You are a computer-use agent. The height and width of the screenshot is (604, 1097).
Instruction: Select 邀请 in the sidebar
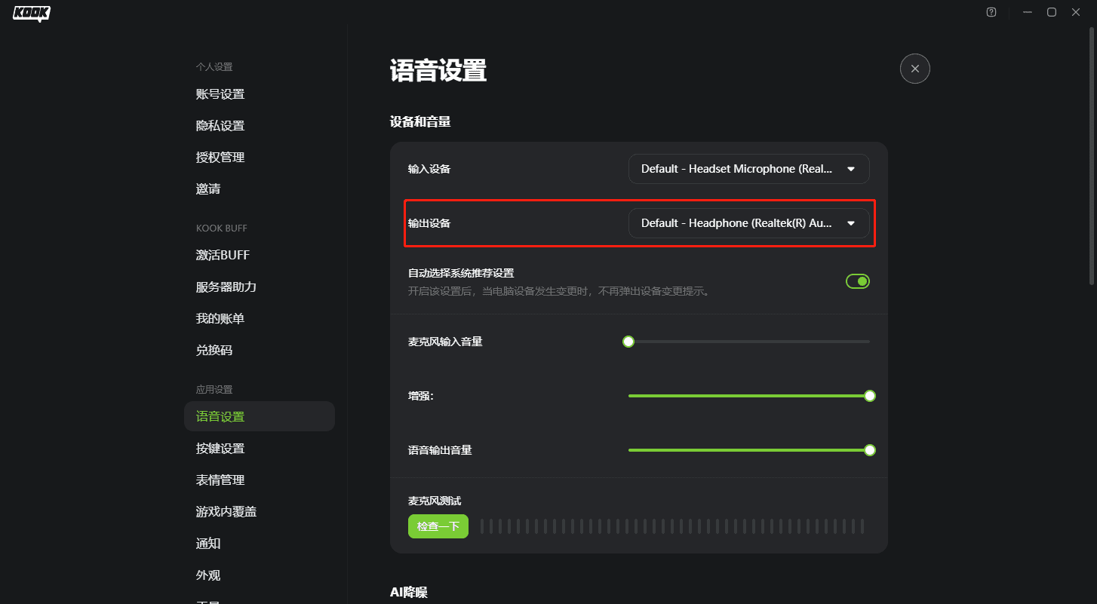(x=208, y=189)
